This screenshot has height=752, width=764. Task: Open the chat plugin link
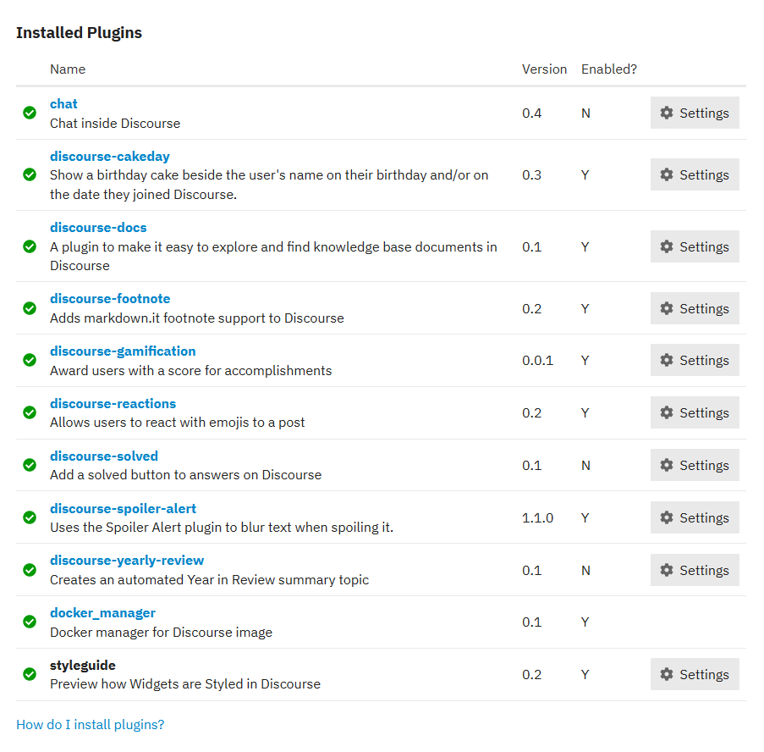[63, 104]
